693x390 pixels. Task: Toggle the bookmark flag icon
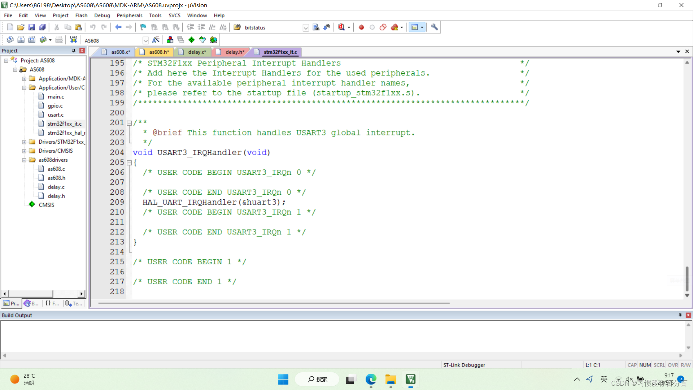pyautogui.click(x=143, y=27)
